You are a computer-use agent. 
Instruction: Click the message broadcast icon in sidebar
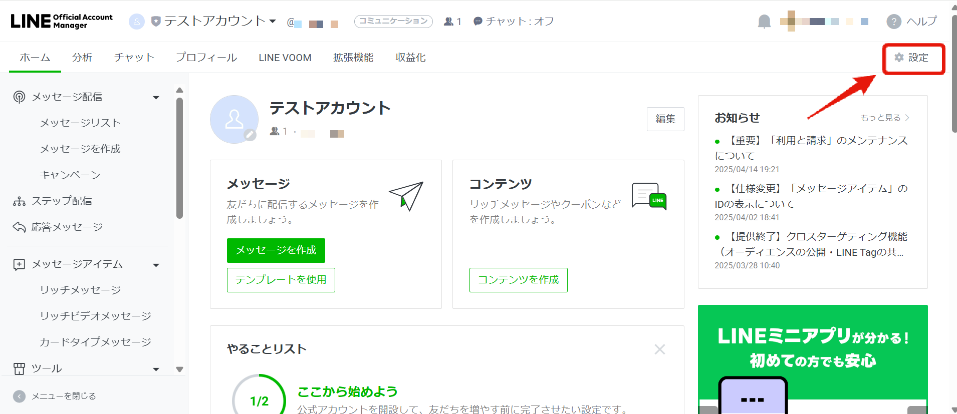click(19, 97)
